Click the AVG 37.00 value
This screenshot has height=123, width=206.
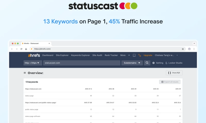(88, 102)
